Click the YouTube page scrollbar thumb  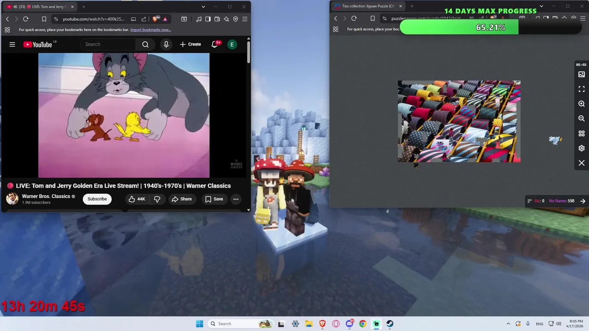pyautogui.click(x=248, y=52)
